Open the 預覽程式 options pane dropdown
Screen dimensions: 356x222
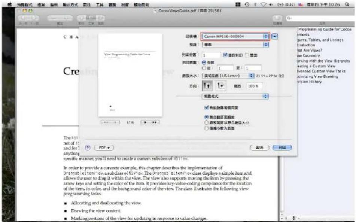pos(235,96)
